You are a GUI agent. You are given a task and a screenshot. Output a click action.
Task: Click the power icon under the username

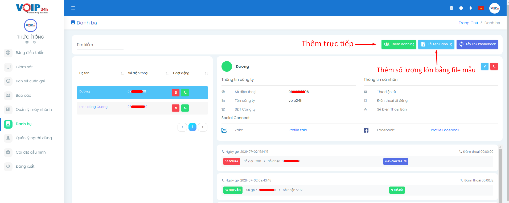(x=34, y=42)
